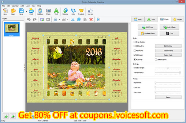Click the Replace Photo button

(x=148, y=33)
